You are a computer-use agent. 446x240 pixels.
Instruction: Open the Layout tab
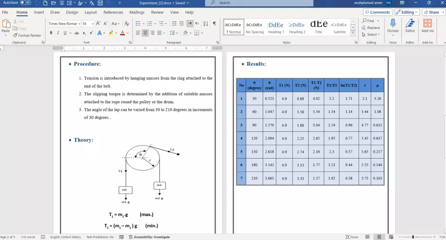tap(91, 12)
